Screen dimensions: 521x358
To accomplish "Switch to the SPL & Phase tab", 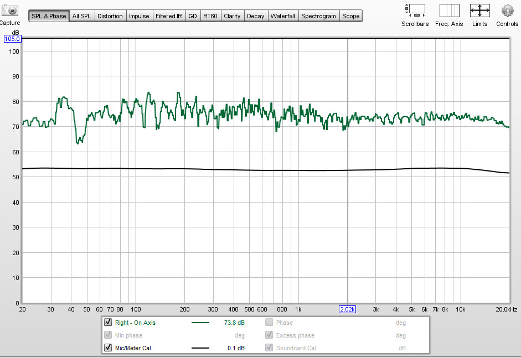I will pyautogui.click(x=49, y=16).
